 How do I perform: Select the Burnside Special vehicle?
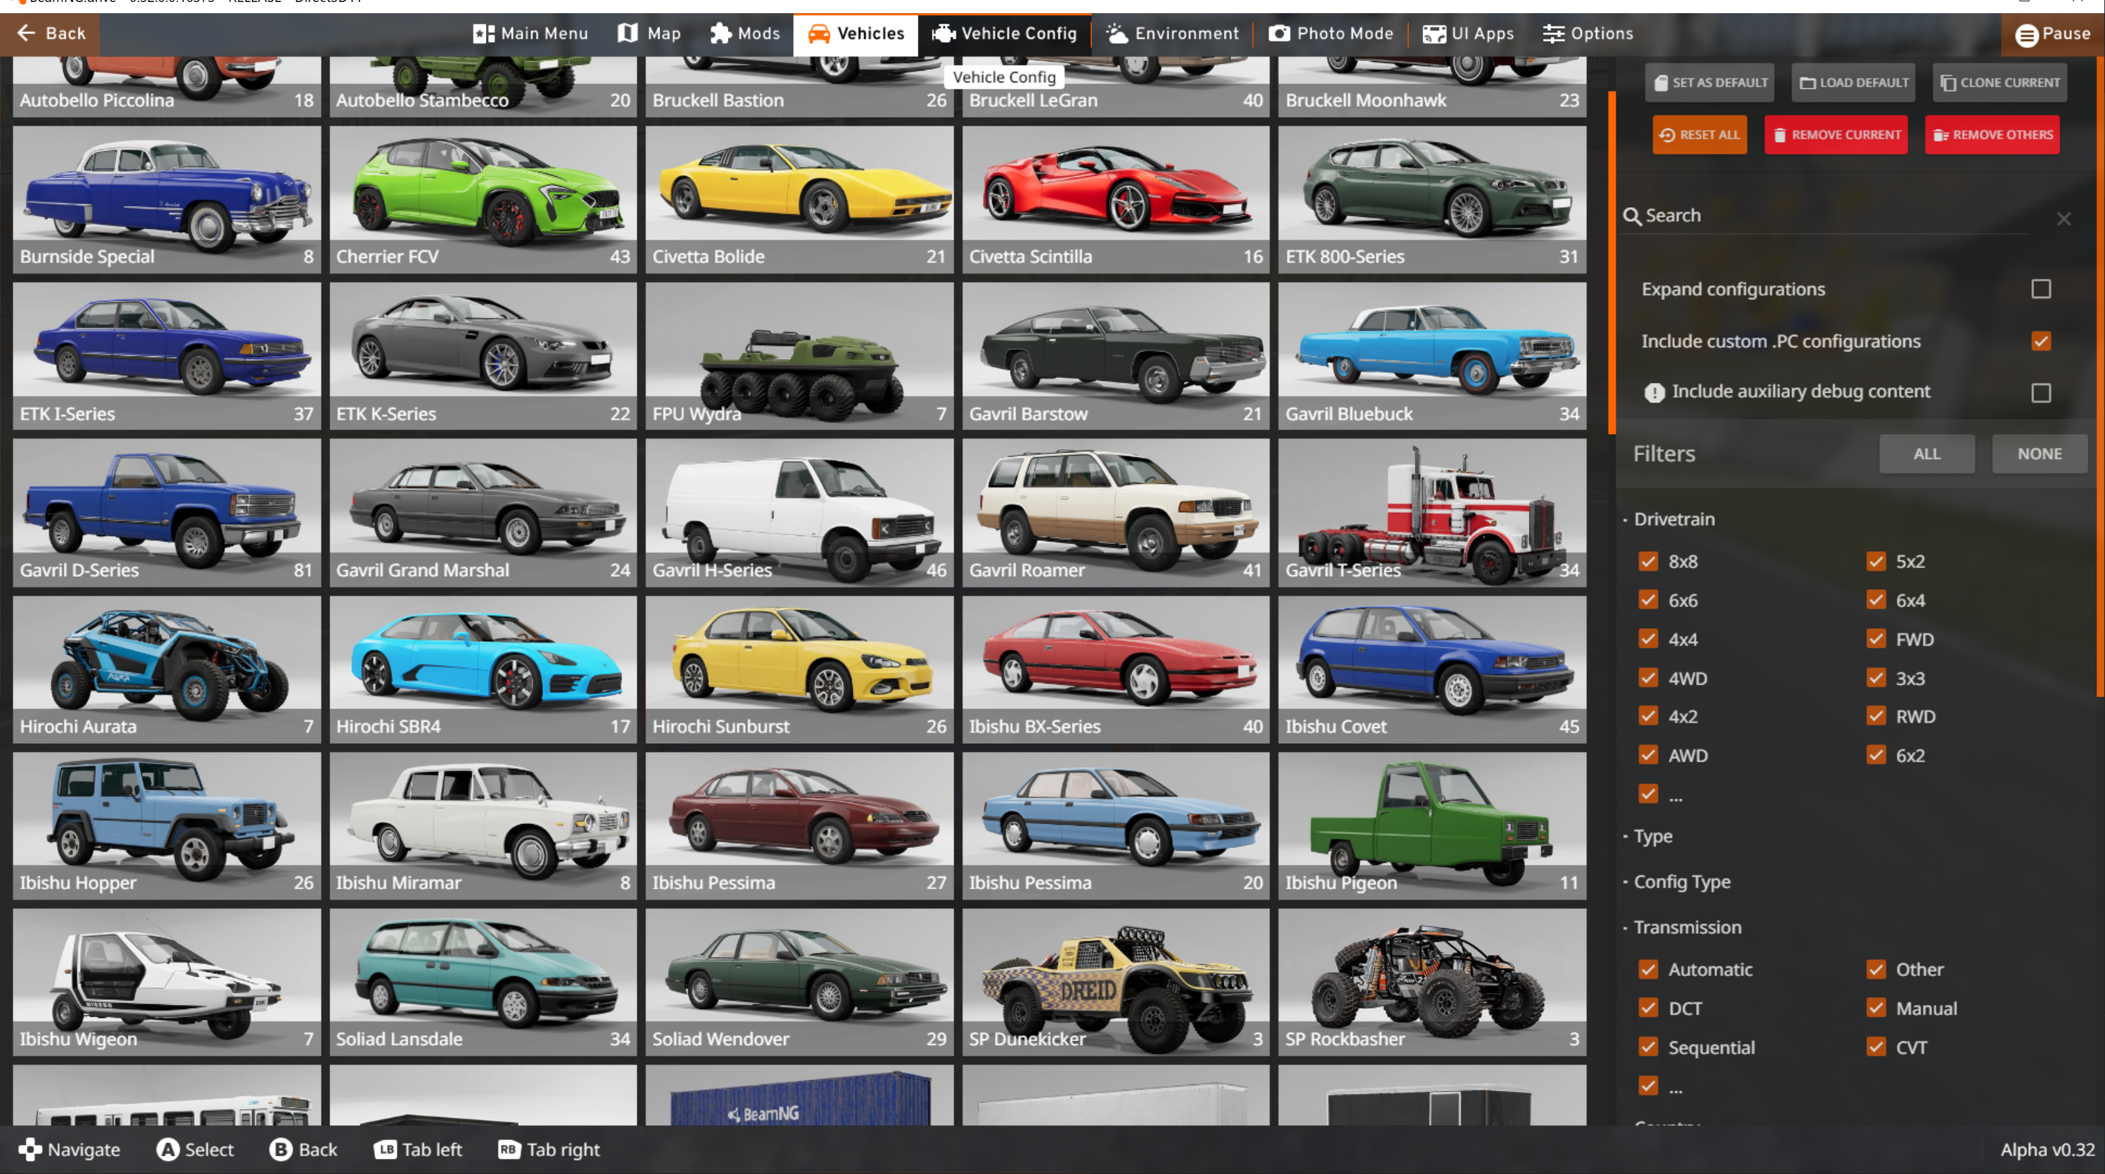[166, 199]
